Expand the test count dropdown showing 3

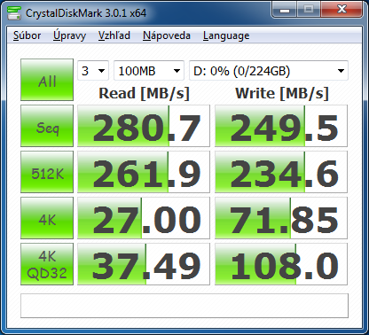[93, 71]
